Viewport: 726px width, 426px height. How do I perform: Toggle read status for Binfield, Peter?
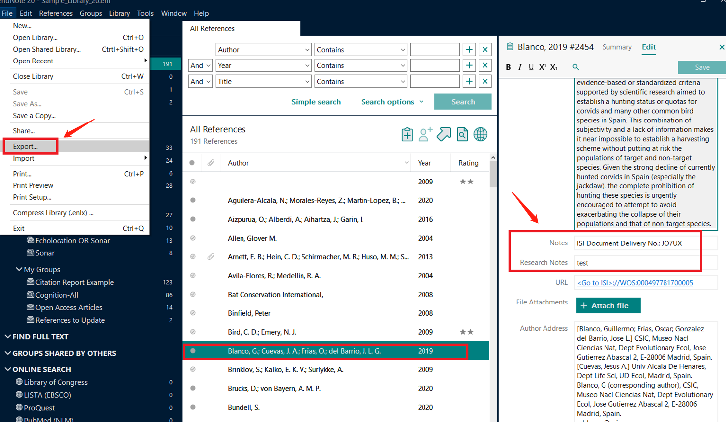point(193,313)
